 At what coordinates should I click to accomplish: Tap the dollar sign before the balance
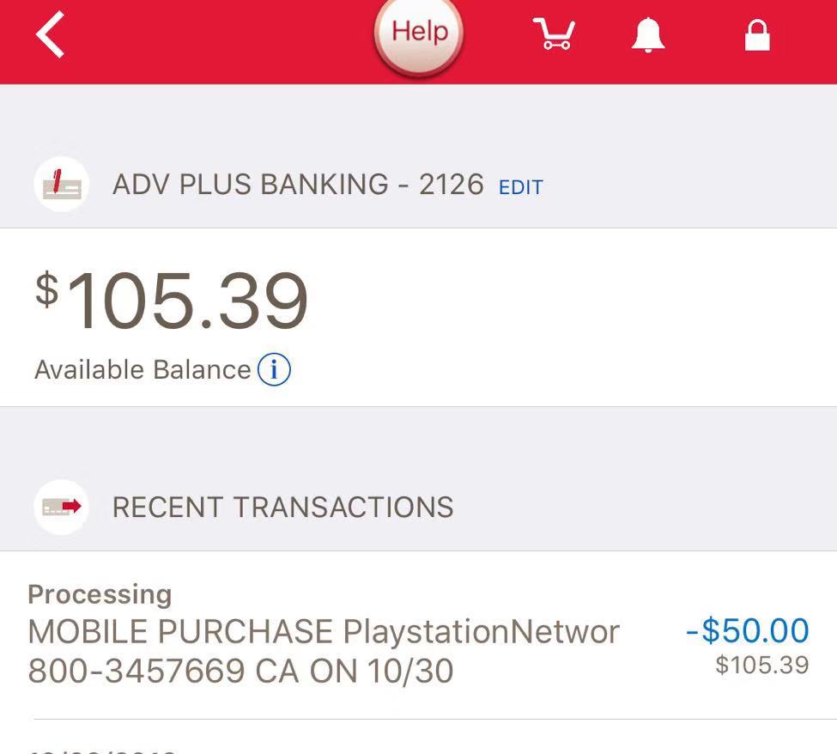[46, 289]
